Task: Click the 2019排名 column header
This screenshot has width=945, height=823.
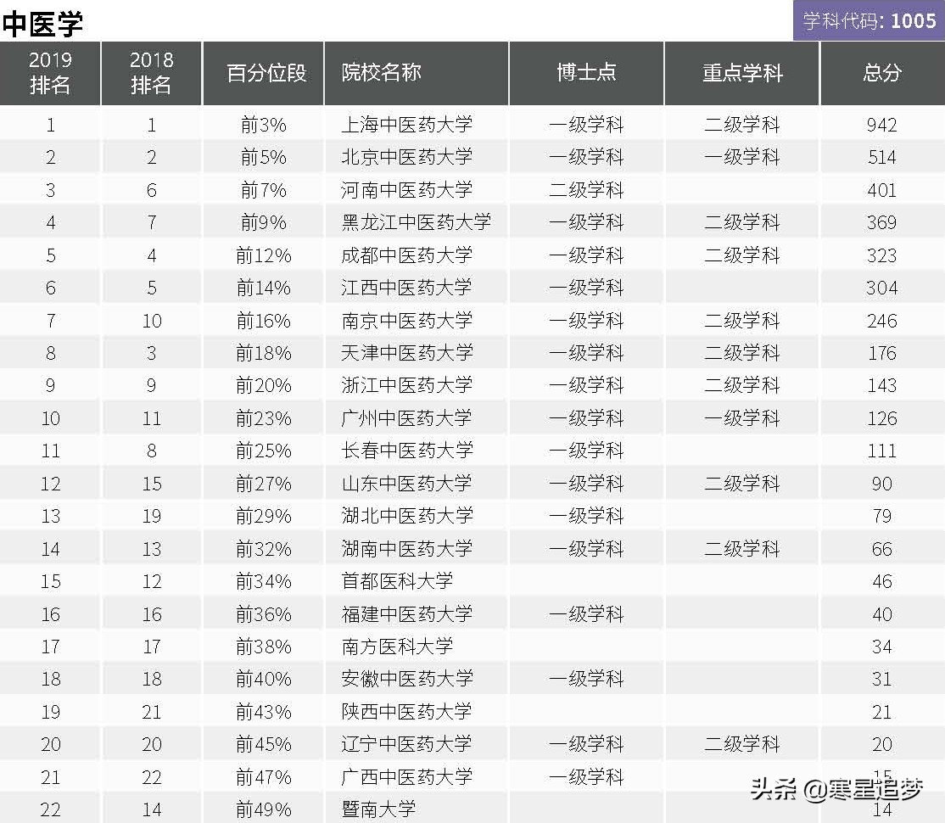Action: click(x=49, y=73)
